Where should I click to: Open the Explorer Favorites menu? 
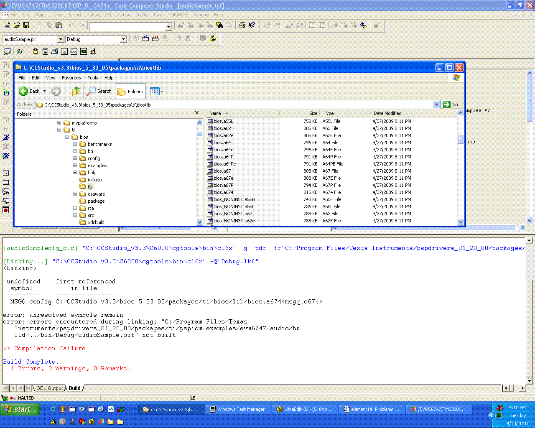coord(71,78)
